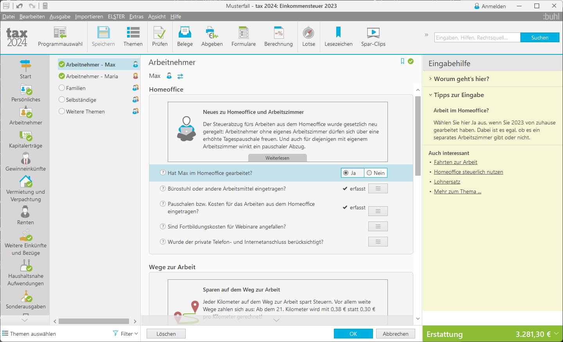Select the Familien topic circle

[62, 88]
